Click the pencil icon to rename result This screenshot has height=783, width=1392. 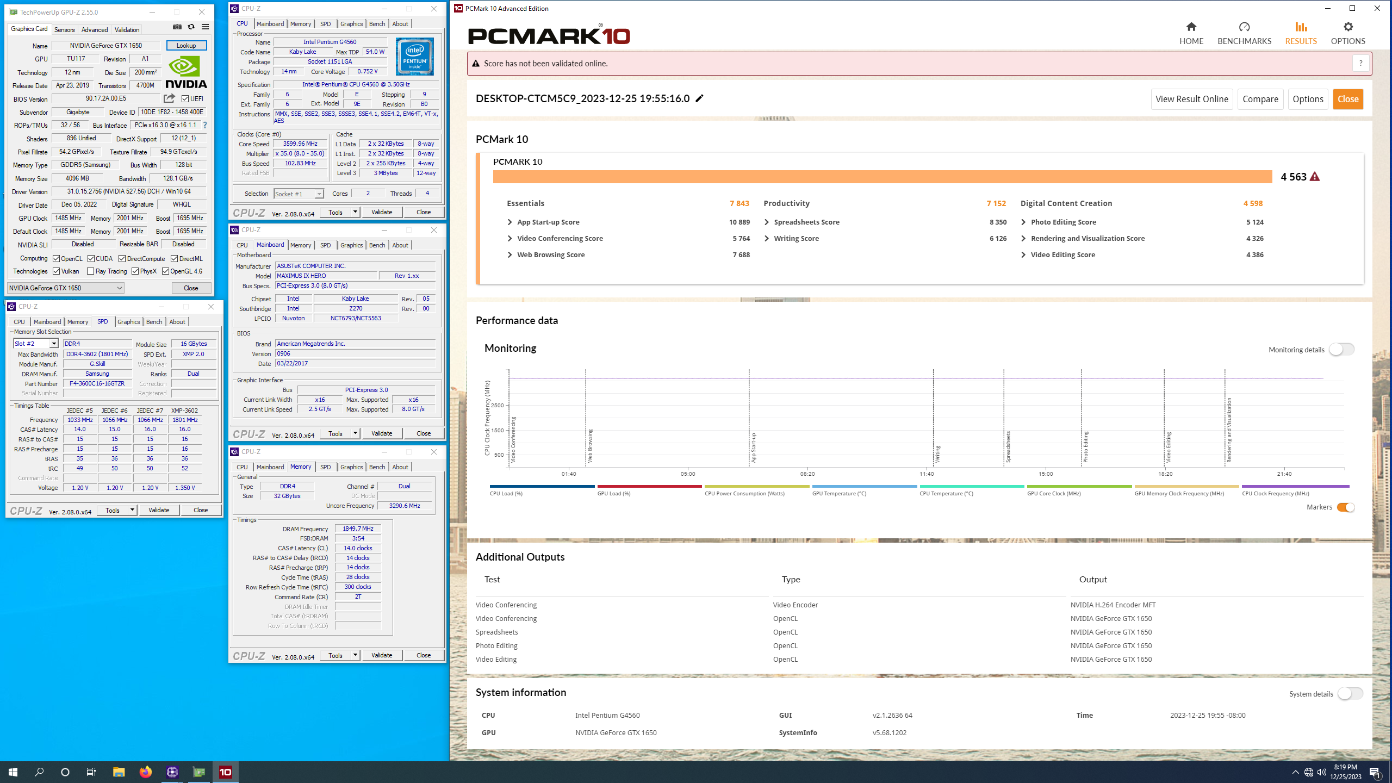pos(700,98)
